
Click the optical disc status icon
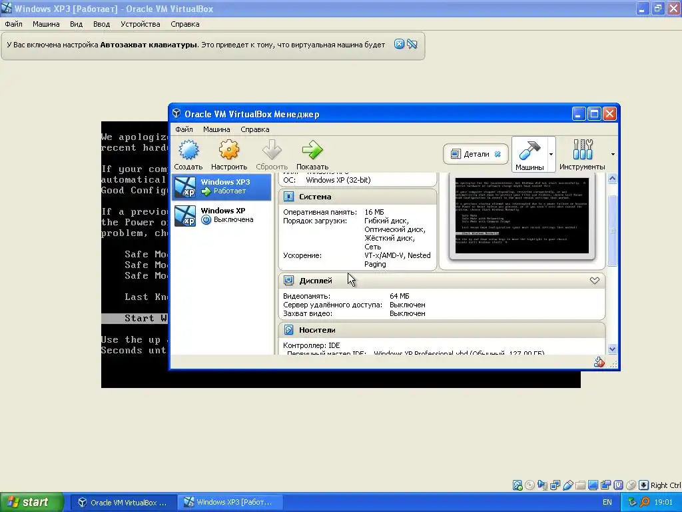[529, 485]
